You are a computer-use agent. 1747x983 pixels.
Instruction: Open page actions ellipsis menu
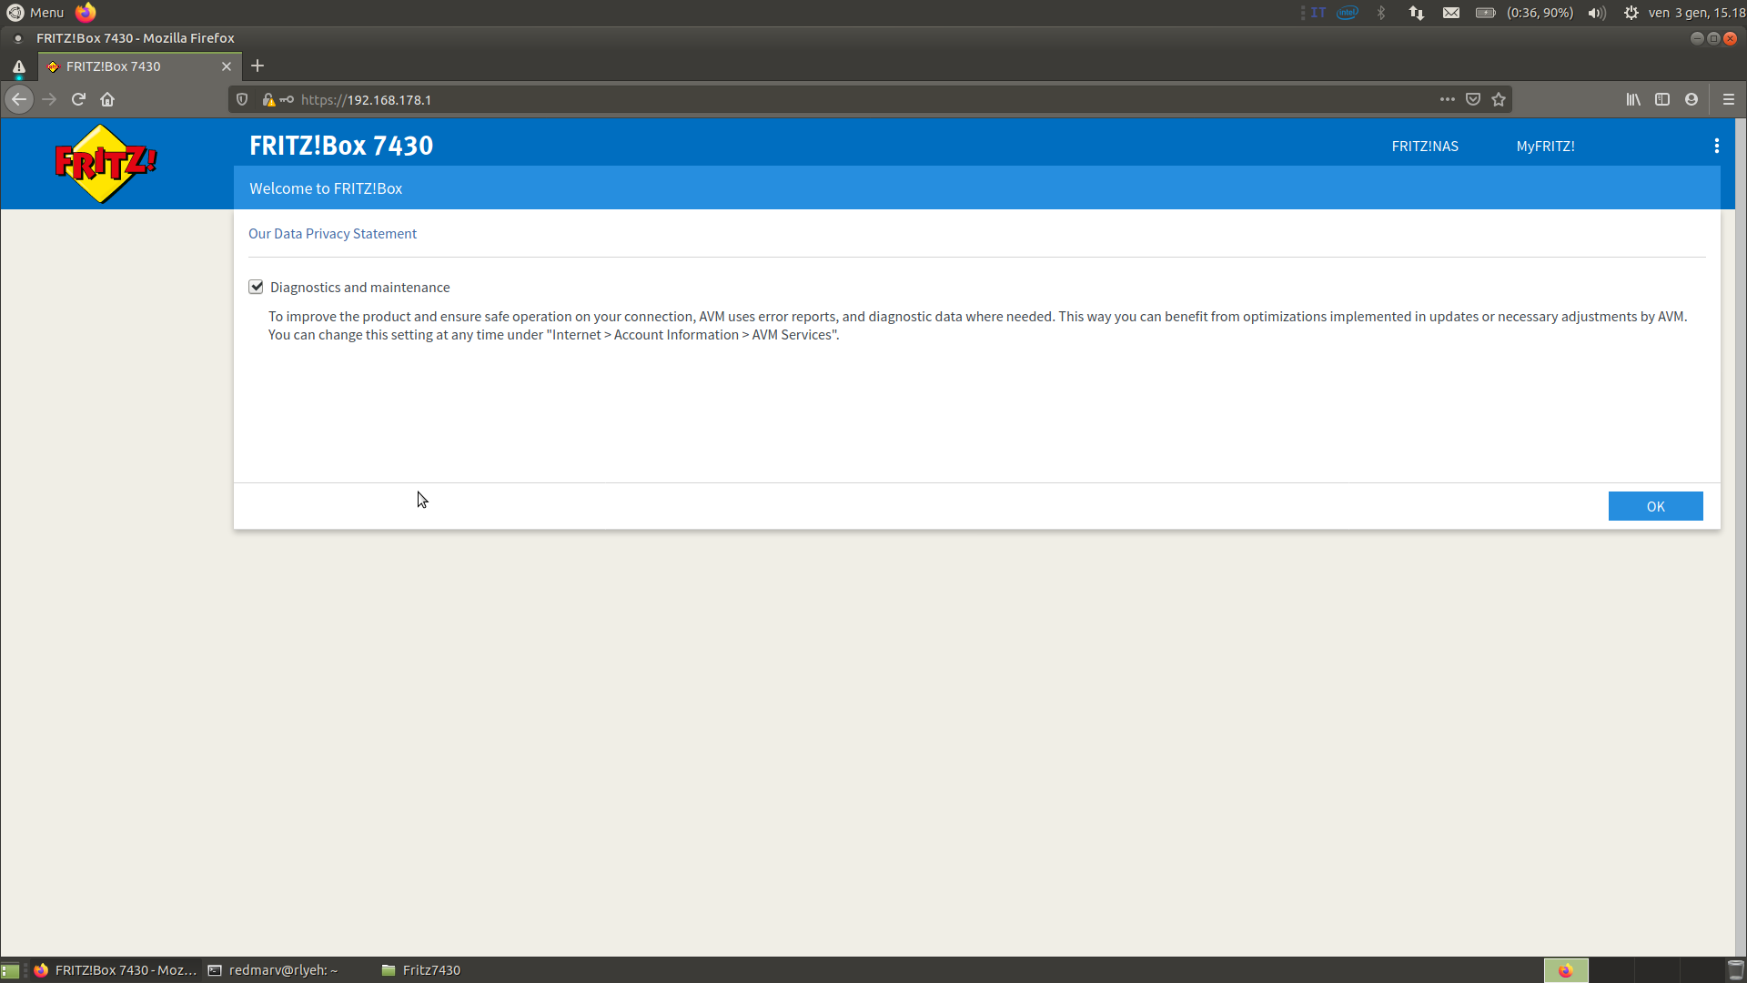tap(1447, 99)
